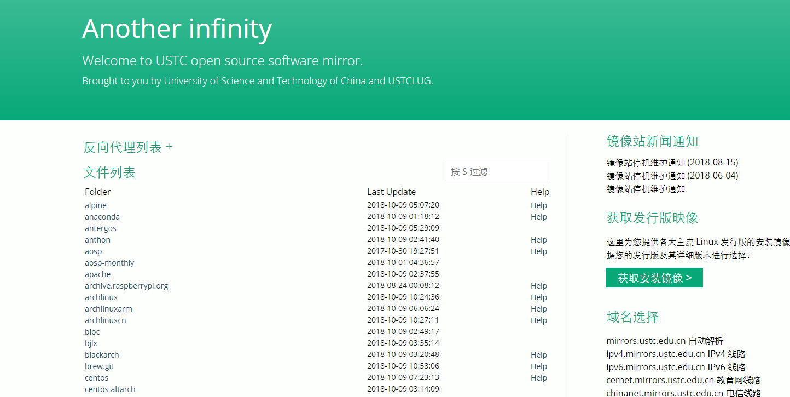Open the anaconda folder
This screenshot has height=397, width=790.
tap(102, 217)
